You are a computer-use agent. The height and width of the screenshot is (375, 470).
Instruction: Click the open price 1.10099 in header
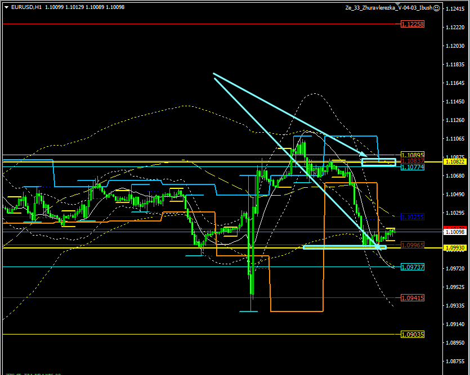pos(54,7)
